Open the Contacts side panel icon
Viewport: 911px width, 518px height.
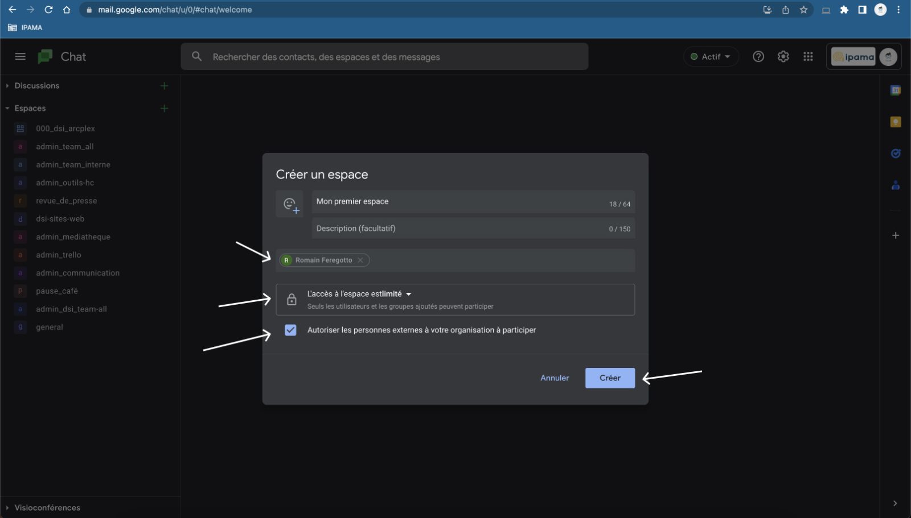896,185
